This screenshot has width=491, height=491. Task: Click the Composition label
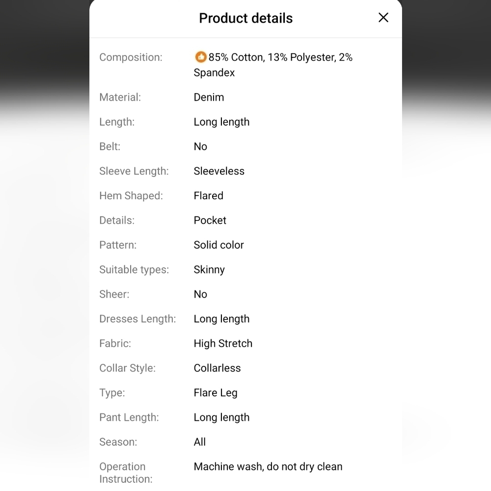point(131,57)
